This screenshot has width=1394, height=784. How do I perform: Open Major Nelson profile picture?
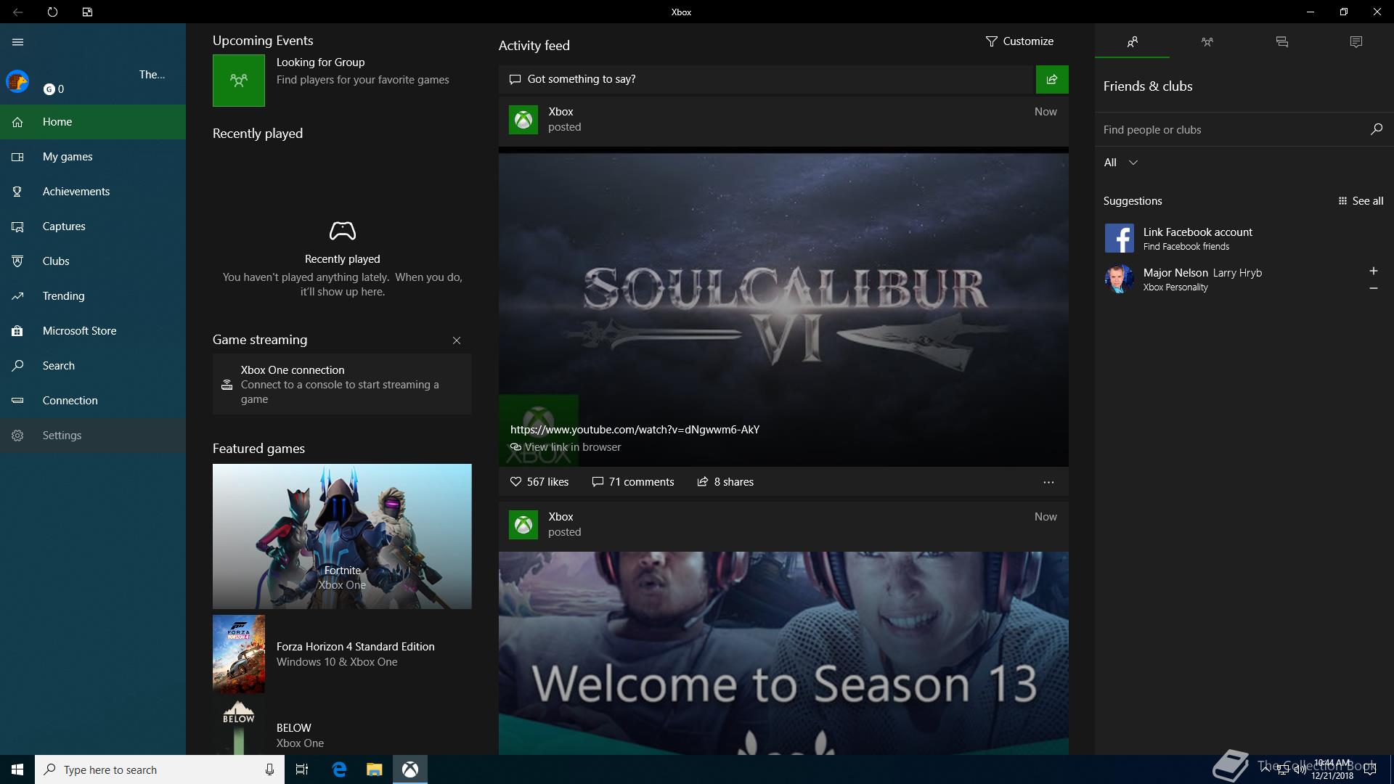pyautogui.click(x=1119, y=279)
